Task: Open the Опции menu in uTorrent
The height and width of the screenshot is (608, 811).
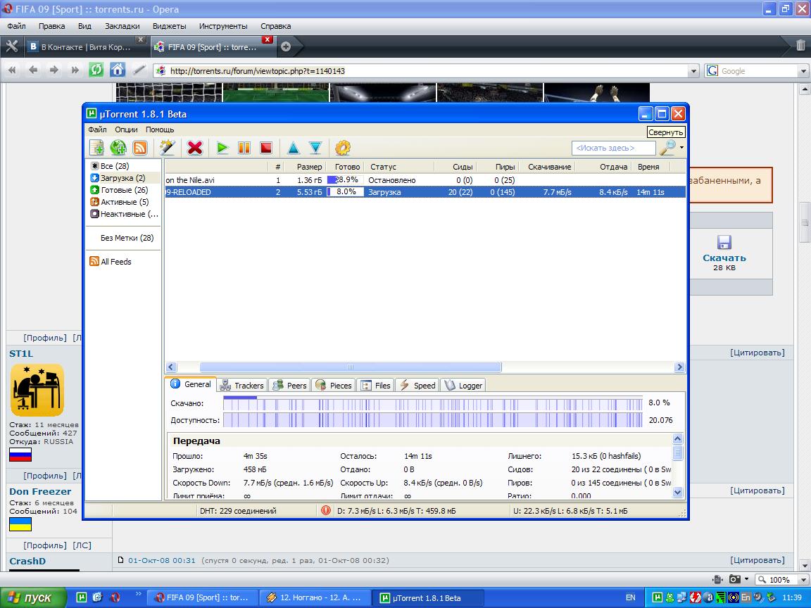Action: click(126, 129)
